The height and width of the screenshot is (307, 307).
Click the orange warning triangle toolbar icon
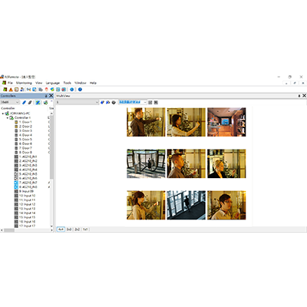coord(11,90)
